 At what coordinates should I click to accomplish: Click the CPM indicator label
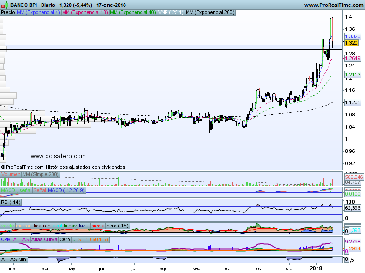[x=6, y=239]
